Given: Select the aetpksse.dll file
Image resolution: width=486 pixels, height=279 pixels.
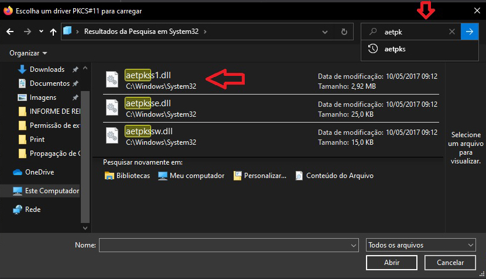Looking at the screenshot, I should pyautogui.click(x=148, y=103).
